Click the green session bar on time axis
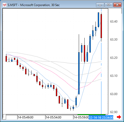Image resolution: width=124 pixels, height=122 pixels. click(91, 115)
